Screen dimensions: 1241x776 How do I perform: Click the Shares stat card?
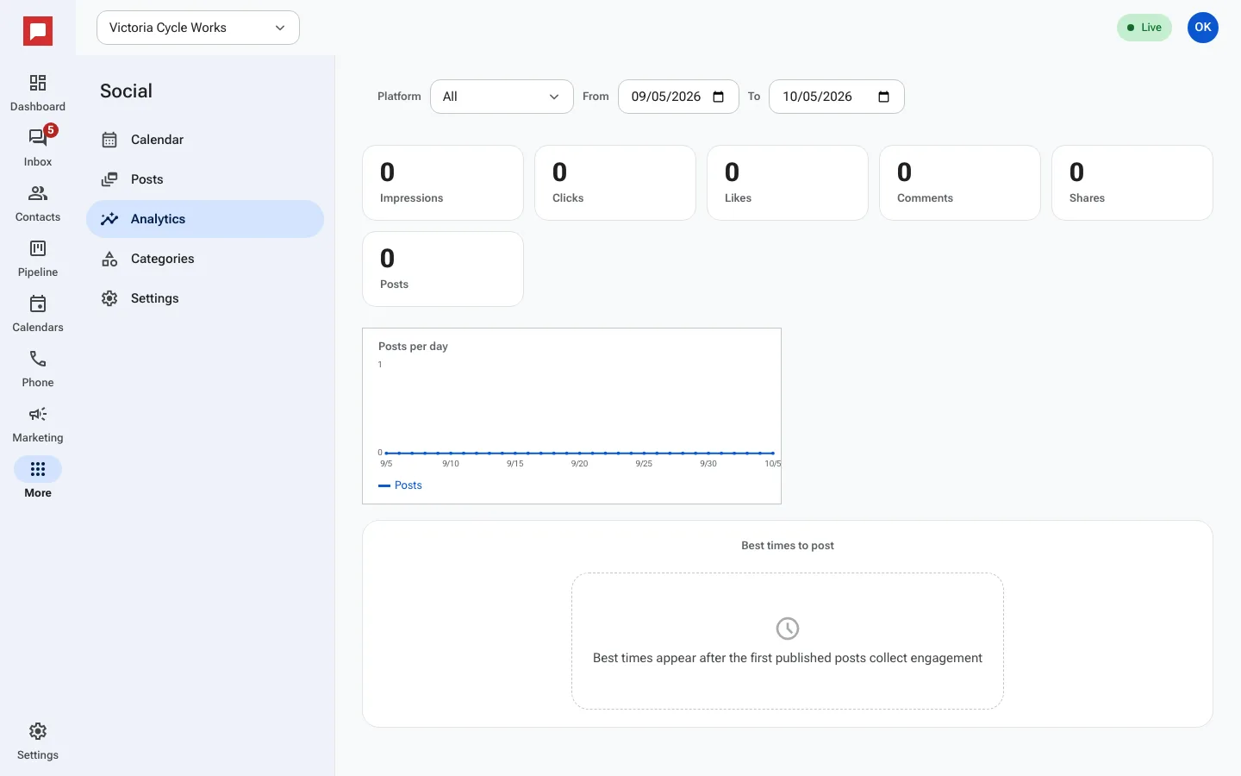(1132, 183)
